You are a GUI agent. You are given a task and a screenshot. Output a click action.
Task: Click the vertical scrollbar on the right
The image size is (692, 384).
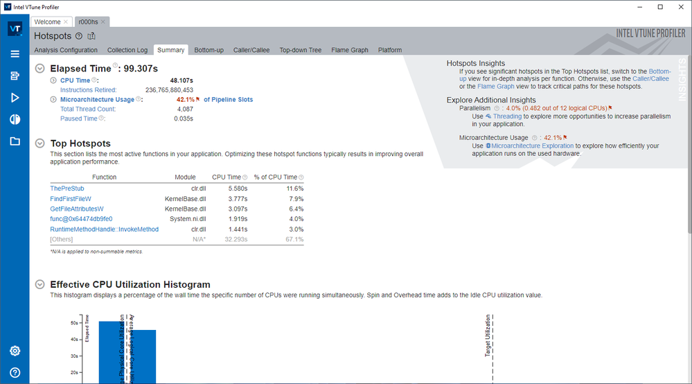(x=689, y=146)
